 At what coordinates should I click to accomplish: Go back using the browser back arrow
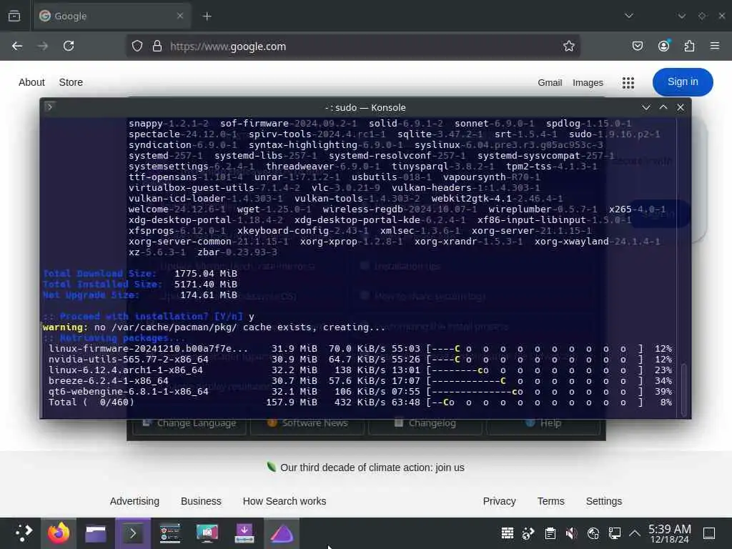tap(17, 46)
